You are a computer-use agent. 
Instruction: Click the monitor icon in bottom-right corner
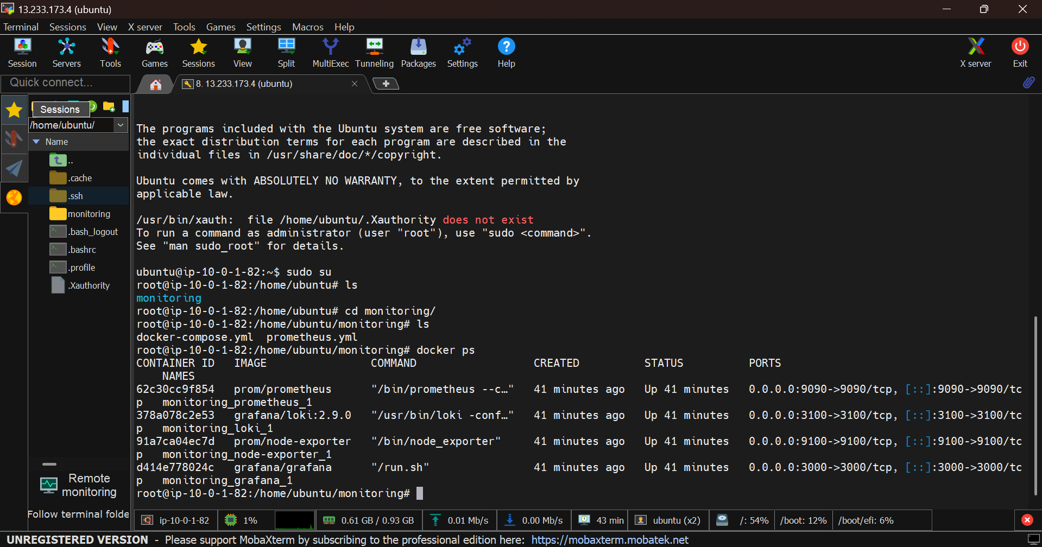tap(1034, 539)
